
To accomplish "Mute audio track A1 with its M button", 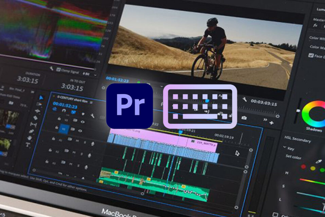I will point(78,141).
